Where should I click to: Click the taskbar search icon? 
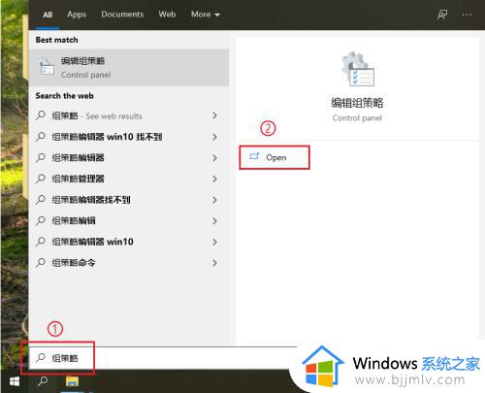43,381
